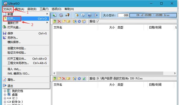Click red X delete icon in local pane
179x105 pixels.
(64, 78)
